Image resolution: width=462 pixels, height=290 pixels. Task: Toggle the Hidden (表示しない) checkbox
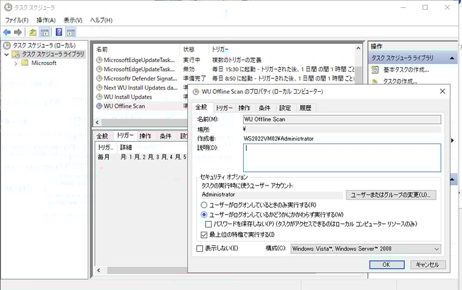[x=199, y=249]
